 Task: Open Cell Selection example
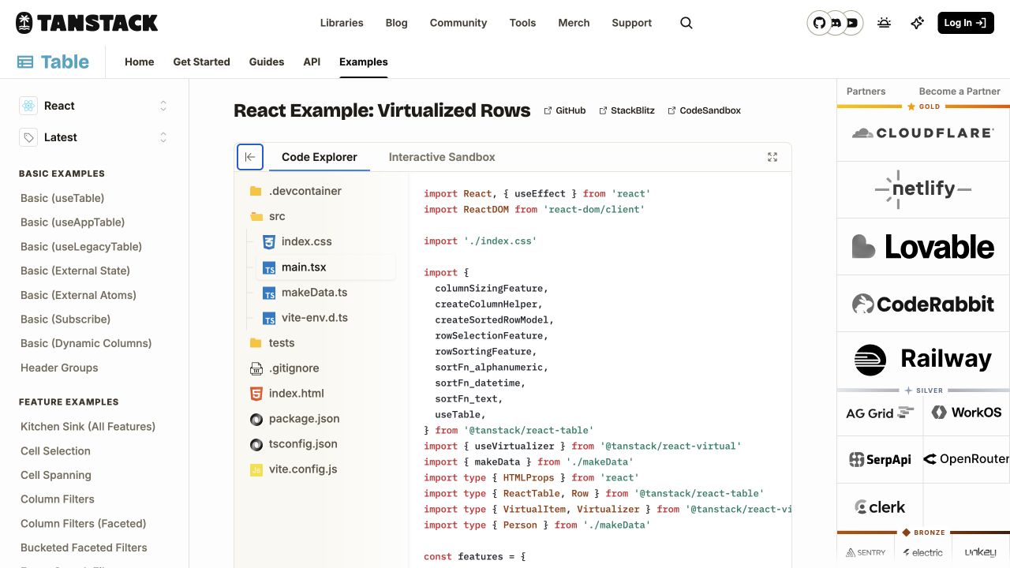(x=55, y=451)
